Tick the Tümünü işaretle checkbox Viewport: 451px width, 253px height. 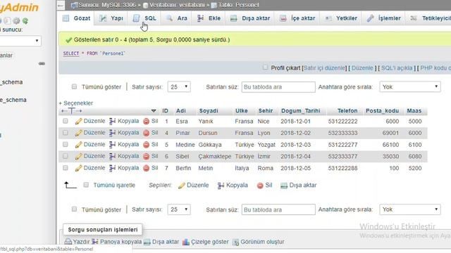click(x=86, y=185)
